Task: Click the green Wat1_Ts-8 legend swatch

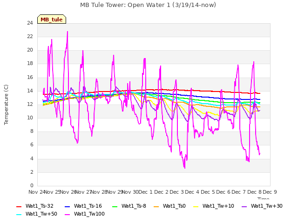Action: tap(115, 206)
